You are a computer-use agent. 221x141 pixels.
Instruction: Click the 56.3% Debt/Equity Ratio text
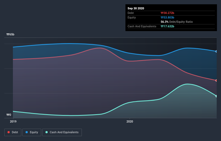(x=177, y=22)
